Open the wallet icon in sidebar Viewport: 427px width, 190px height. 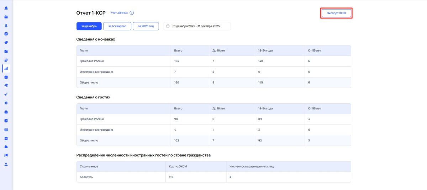click(6, 120)
